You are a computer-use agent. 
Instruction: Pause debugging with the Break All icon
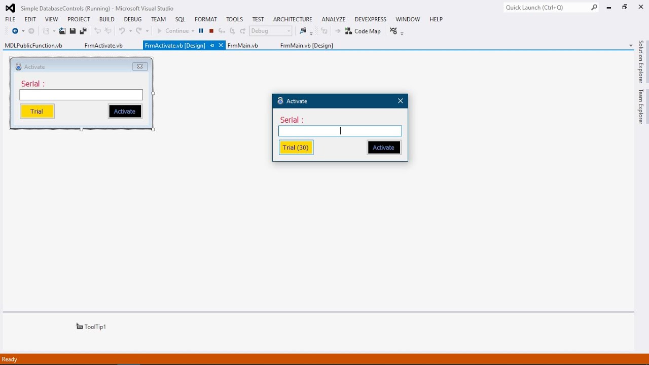[201, 31]
